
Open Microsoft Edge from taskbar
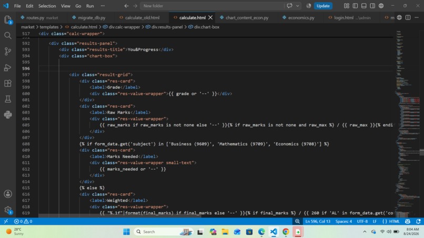[x=261, y=232]
